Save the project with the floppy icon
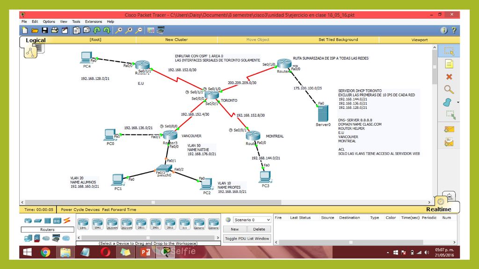This screenshot has height=269, width=479. [x=44, y=30]
